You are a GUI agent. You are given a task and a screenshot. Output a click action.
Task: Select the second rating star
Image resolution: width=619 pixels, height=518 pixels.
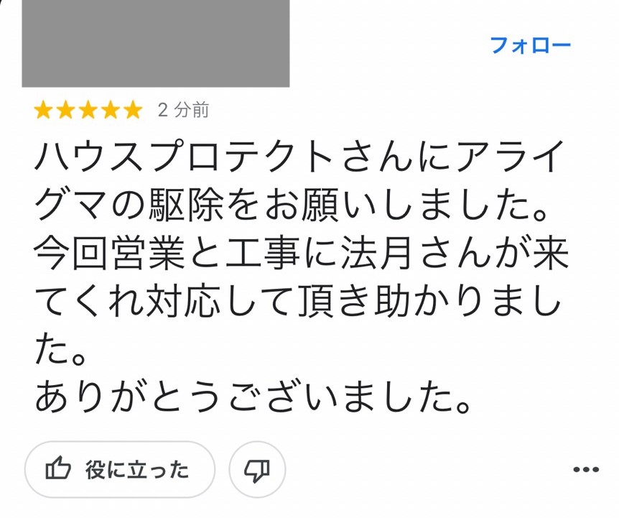65,110
